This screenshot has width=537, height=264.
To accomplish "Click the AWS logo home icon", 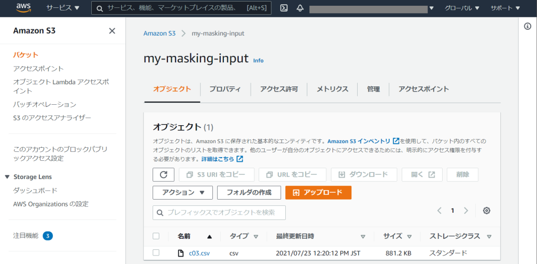I will click(24, 8).
